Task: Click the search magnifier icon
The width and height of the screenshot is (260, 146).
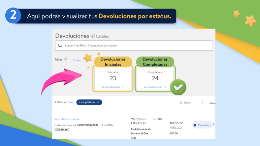Action: [60, 46]
